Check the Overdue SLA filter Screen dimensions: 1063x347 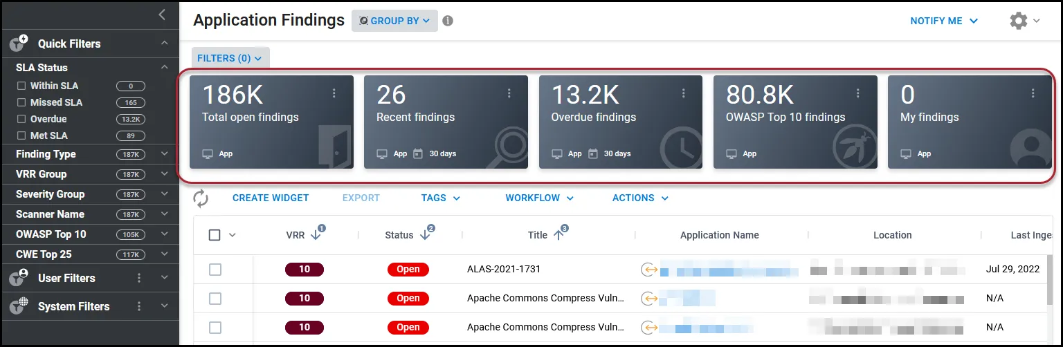click(21, 119)
